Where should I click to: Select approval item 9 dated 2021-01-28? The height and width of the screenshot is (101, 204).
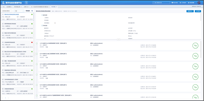[x=17, y=91]
